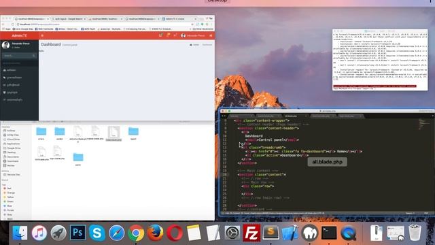Click the AdminLTE logo link
This screenshot has height=245, width=435.
[x=20, y=35]
